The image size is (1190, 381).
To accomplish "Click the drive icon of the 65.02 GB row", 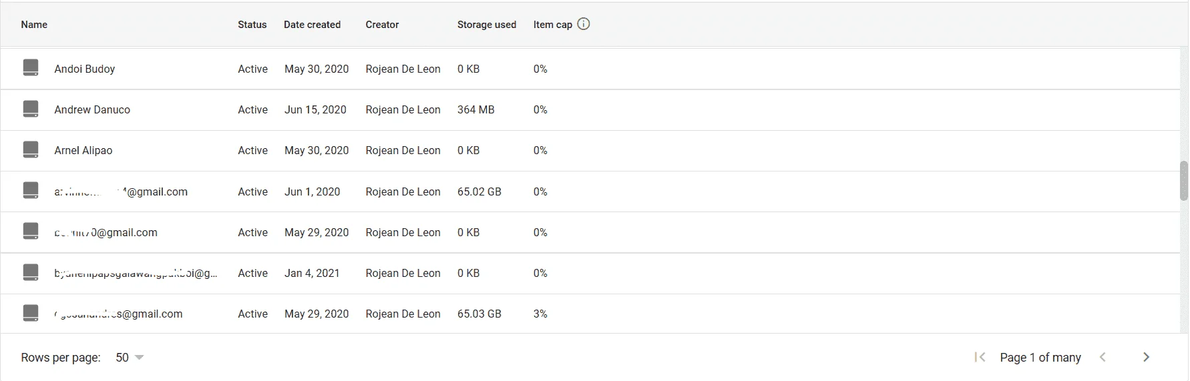I will pyautogui.click(x=31, y=190).
